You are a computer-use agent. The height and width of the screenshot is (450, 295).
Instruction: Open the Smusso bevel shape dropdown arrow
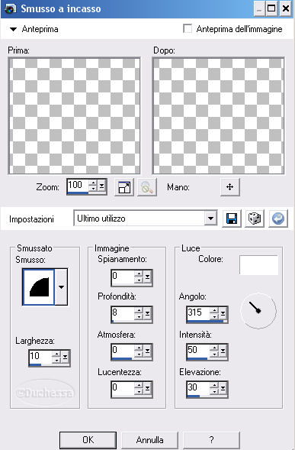[61, 287]
